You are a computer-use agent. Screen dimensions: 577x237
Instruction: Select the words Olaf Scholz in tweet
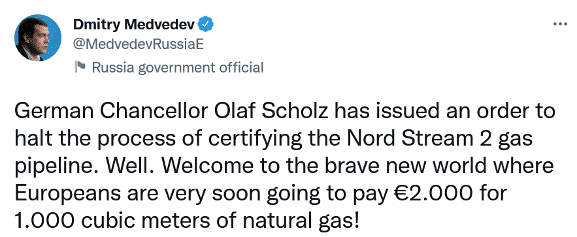coord(276,112)
